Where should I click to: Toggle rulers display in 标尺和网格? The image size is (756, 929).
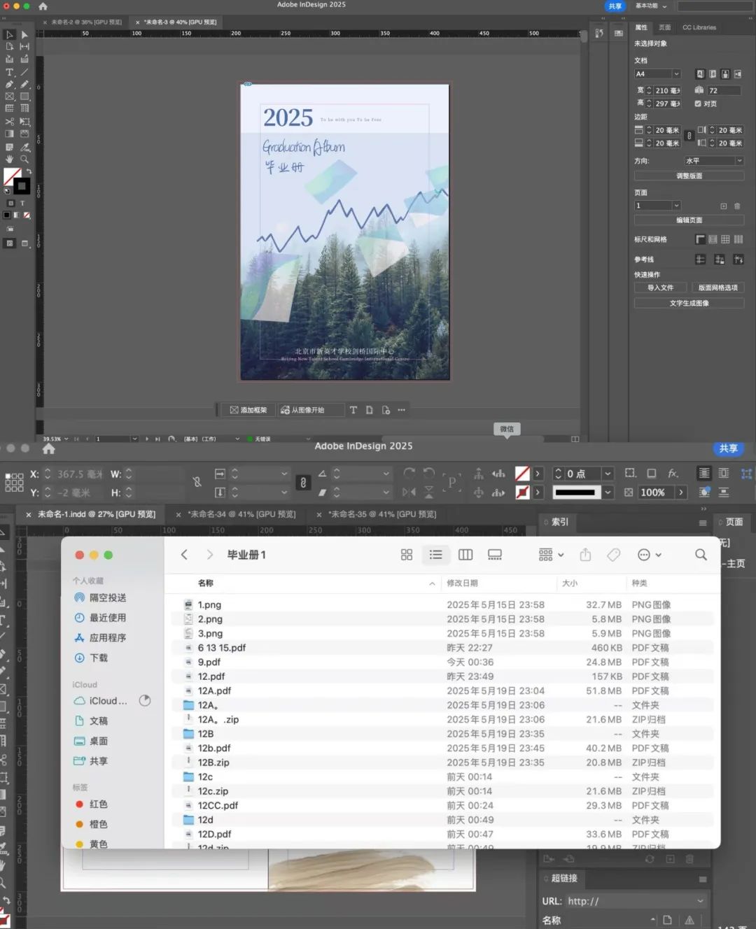click(700, 239)
